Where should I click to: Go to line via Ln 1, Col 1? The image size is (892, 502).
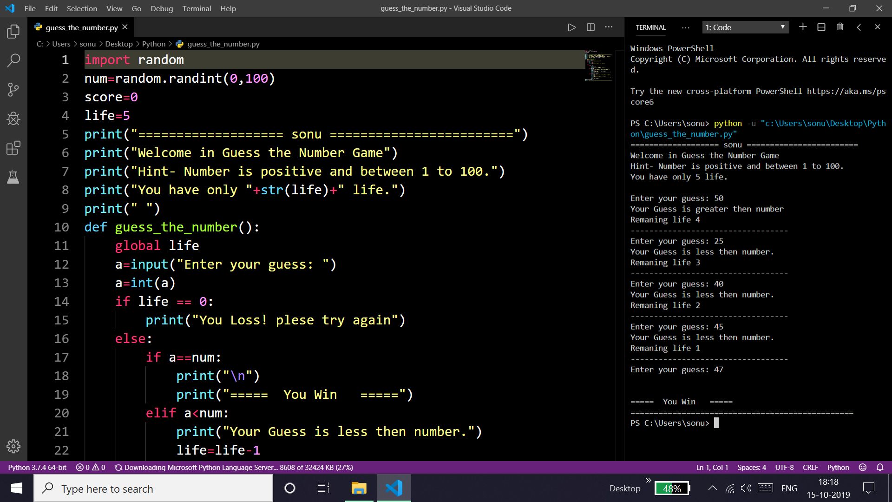click(712, 467)
